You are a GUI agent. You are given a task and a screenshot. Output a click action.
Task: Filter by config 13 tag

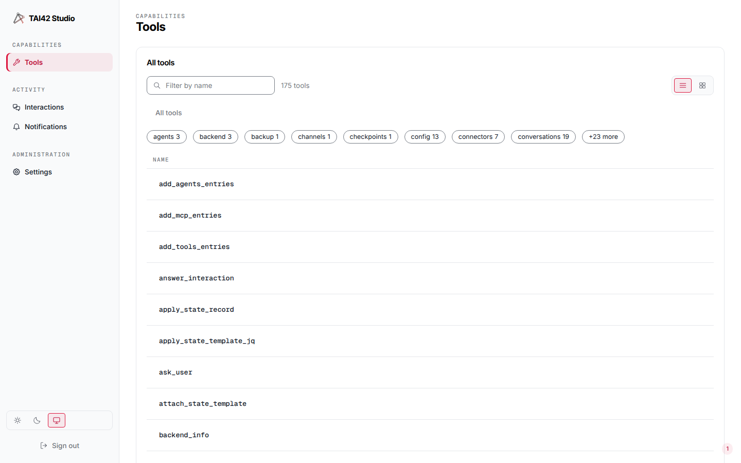click(425, 137)
